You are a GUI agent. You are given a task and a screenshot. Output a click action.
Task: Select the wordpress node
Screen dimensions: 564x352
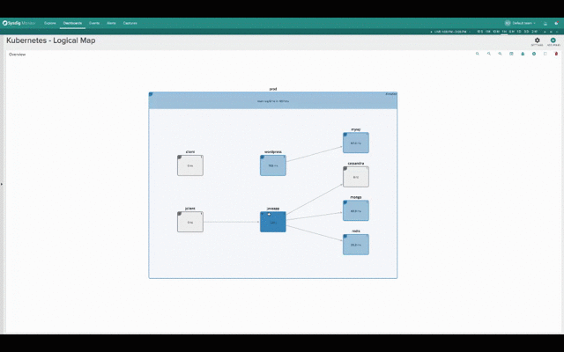coord(273,165)
